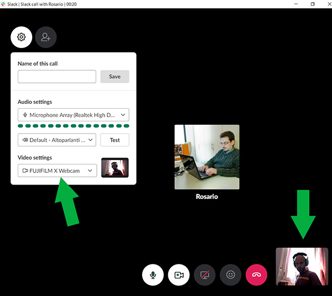Click the self-view video at the bottom corner
This screenshot has width=332, height=296.
point(302,267)
